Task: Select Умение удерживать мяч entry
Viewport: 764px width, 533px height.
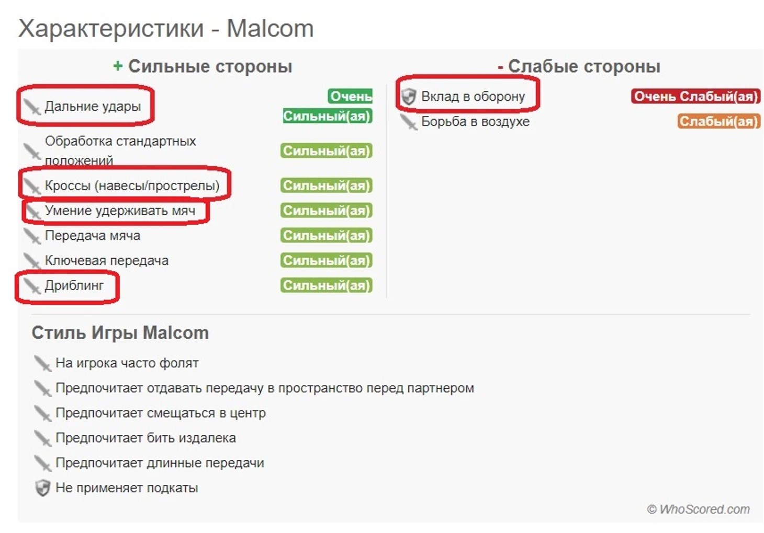Action: [120, 211]
